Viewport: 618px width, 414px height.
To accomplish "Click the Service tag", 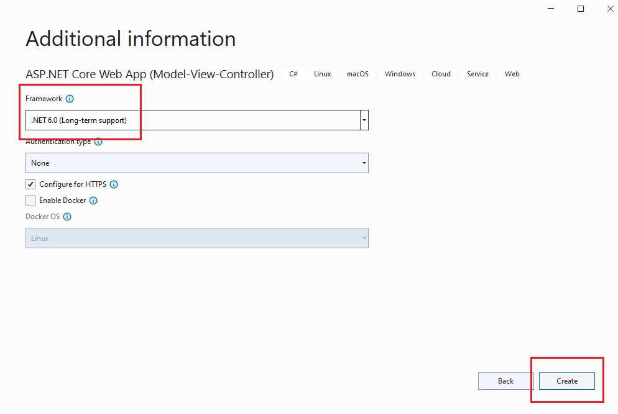I will pyautogui.click(x=477, y=74).
